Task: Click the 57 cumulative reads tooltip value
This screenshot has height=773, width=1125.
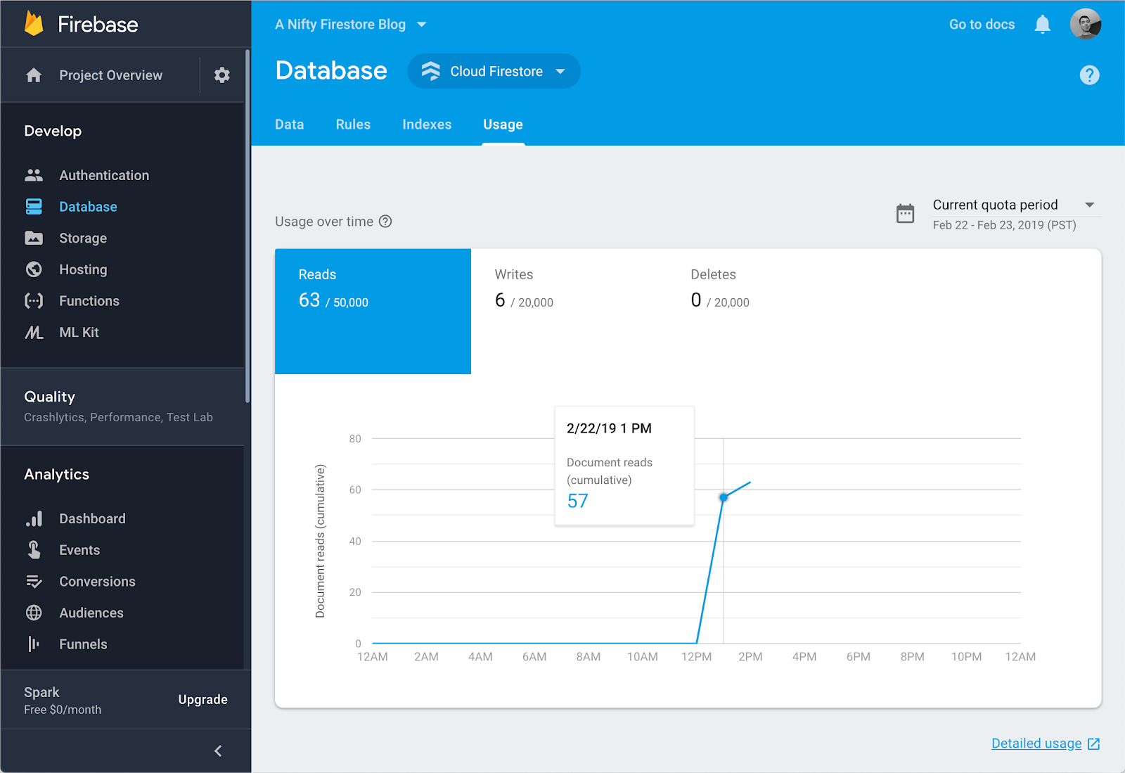Action: tap(577, 501)
